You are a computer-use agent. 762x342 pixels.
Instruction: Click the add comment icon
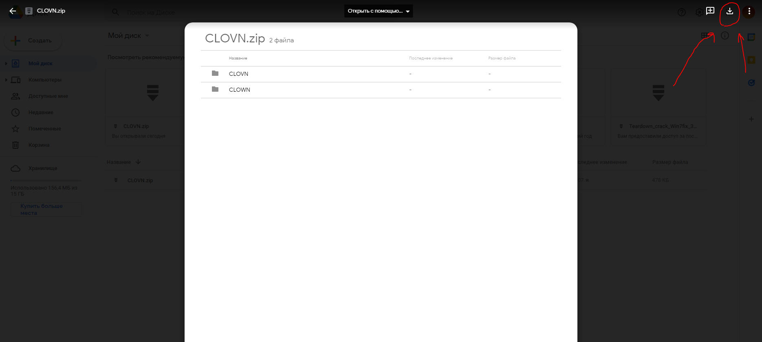(710, 11)
